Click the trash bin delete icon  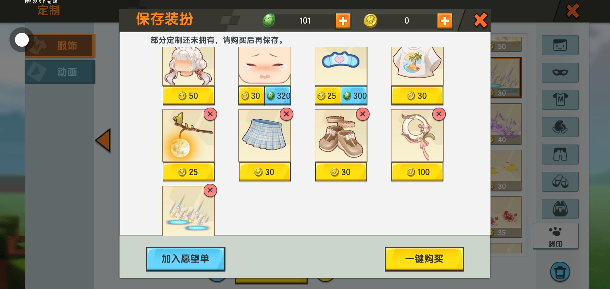[560, 272]
